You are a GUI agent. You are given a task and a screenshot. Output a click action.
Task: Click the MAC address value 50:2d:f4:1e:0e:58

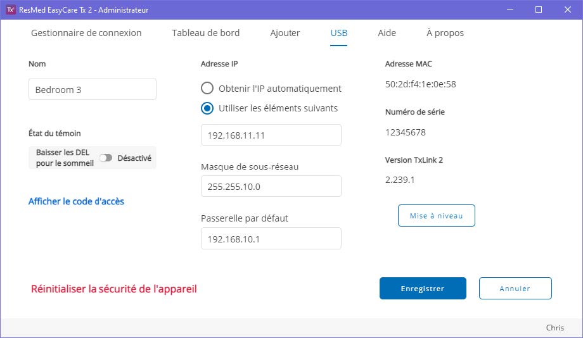[x=421, y=84]
